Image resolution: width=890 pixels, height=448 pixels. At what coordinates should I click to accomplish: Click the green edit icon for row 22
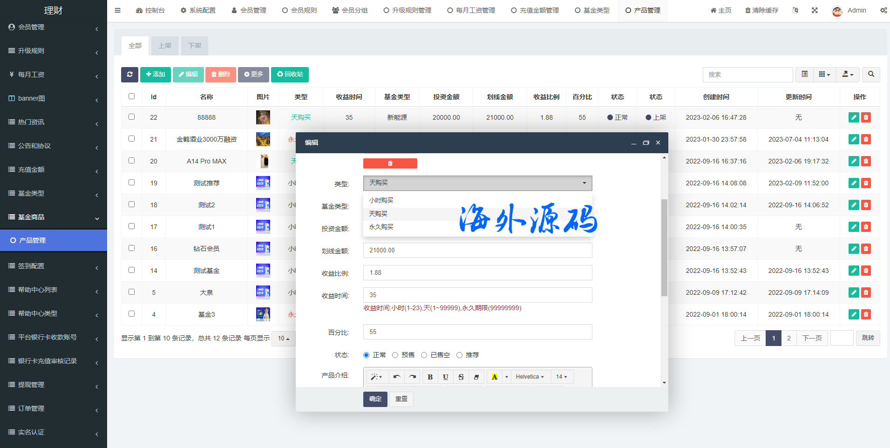pos(853,117)
